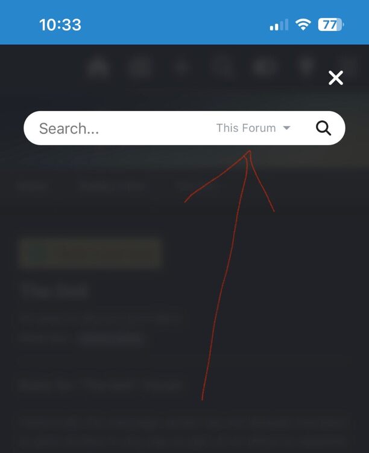The width and height of the screenshot is (369, 453).
Task: Close the search overlay with the X
Action: pos(336,78)
